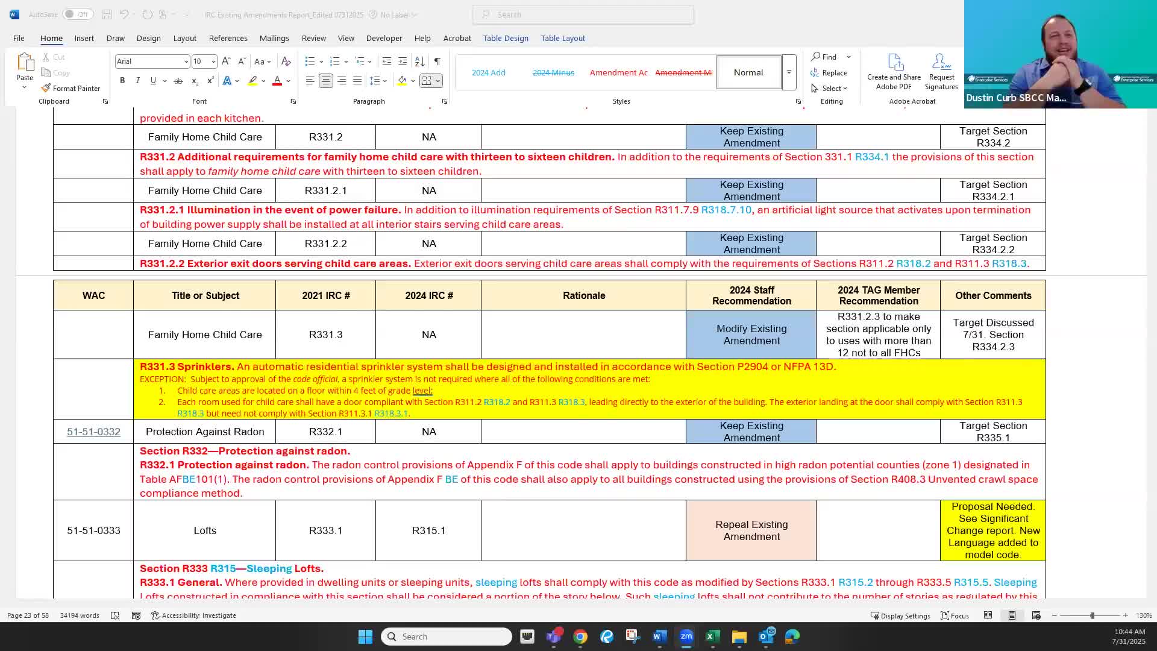1157x651 pixels.
Task: Toggle the AutoSave switch
Action: [x=77, y=14]
